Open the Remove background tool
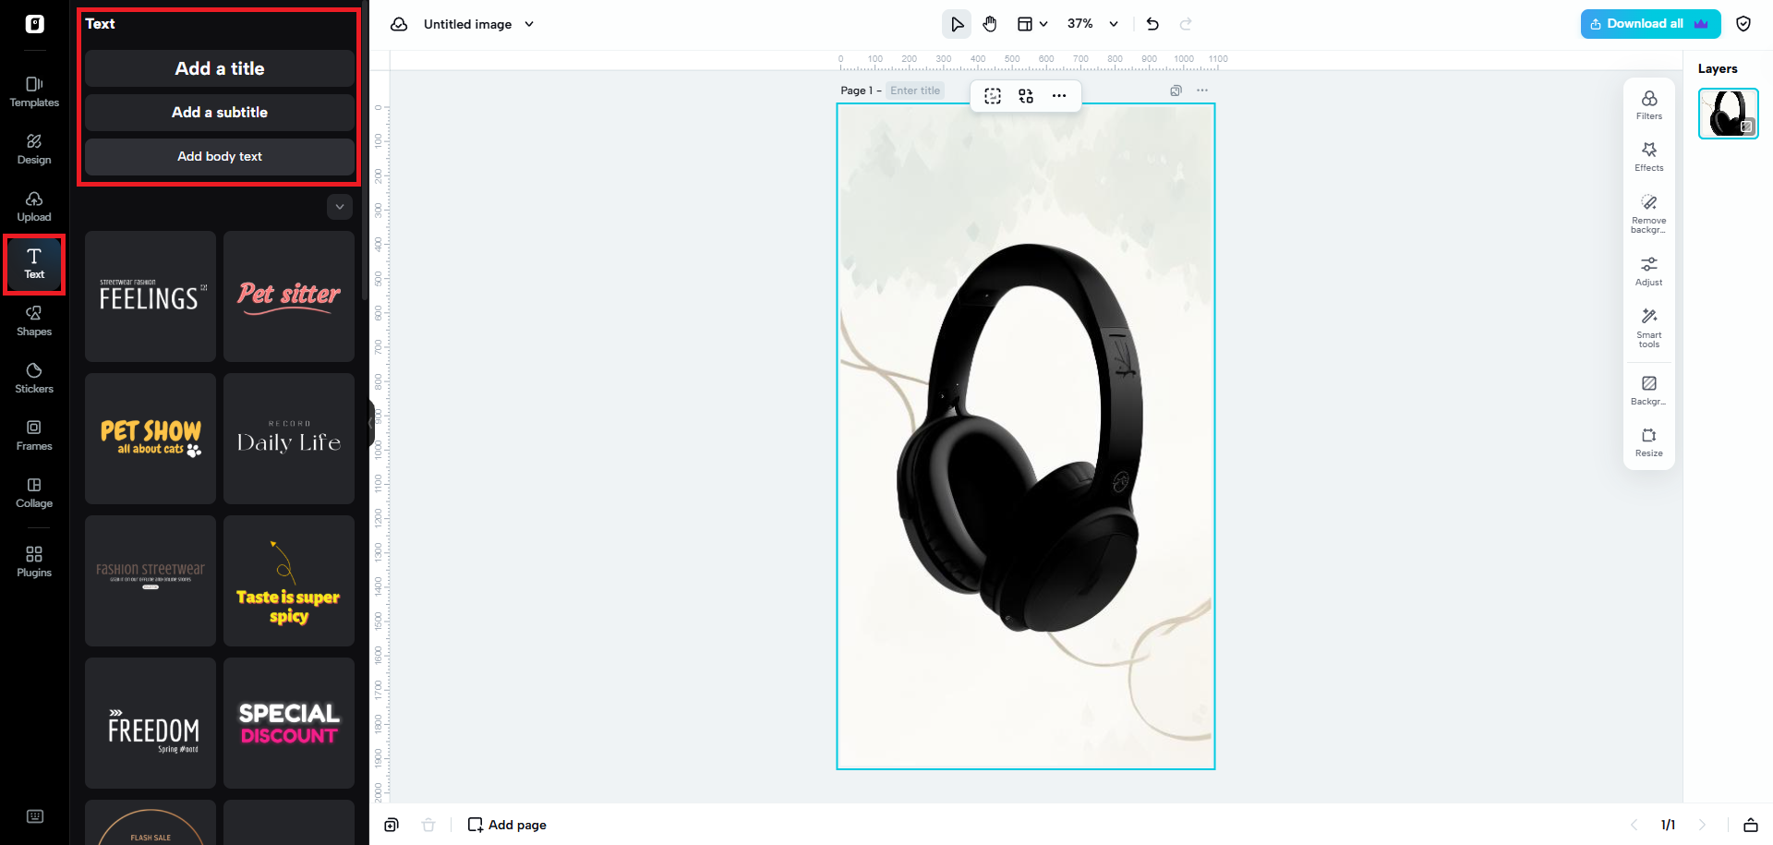 [1648, 212]
